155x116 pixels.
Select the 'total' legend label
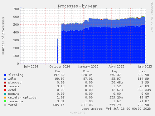tap(13, 105)
